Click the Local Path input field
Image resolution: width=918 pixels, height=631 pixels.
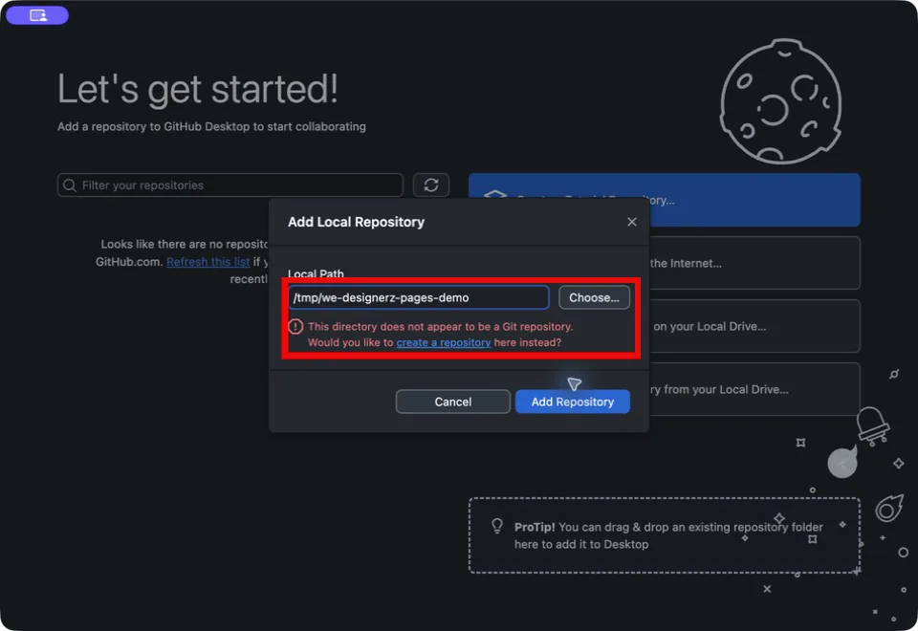419,297
